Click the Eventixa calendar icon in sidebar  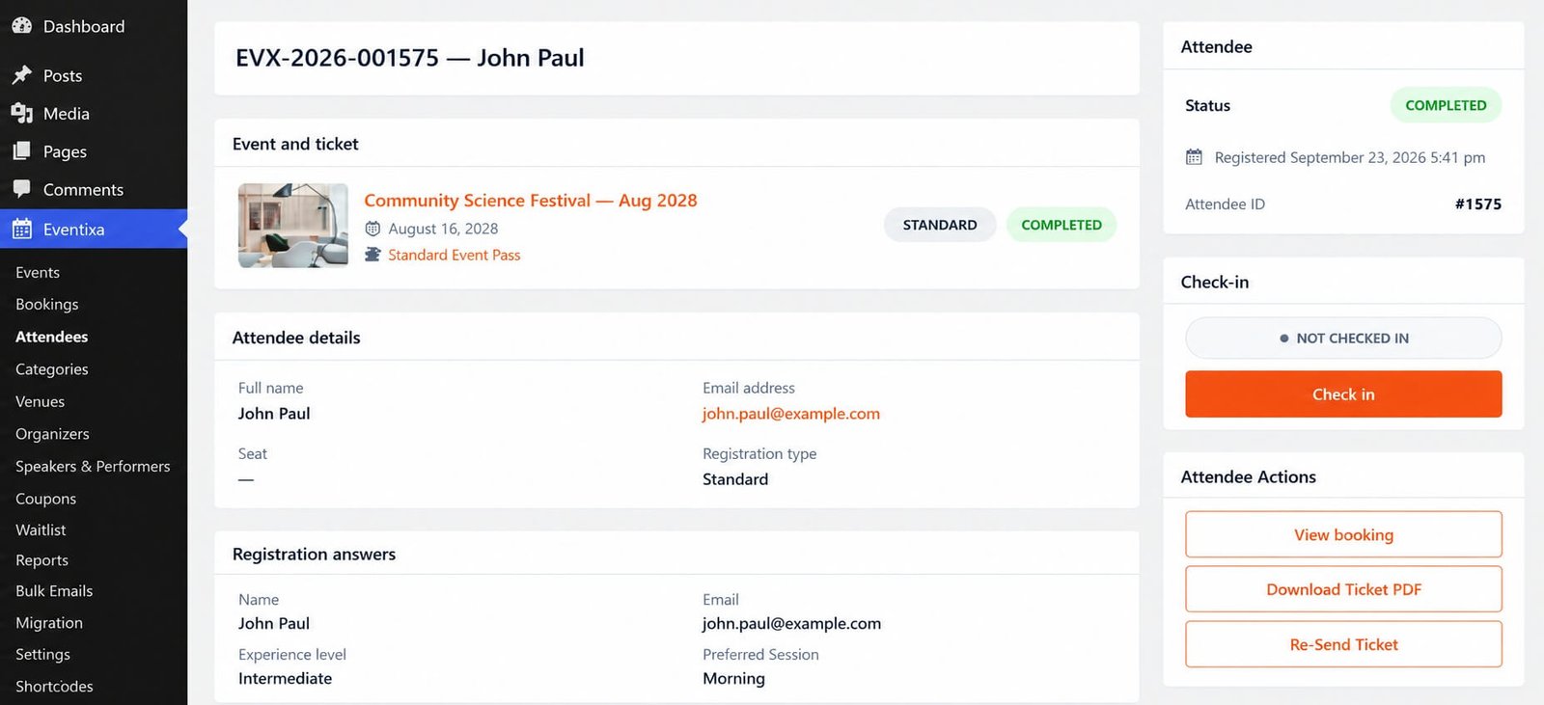pyautogui.click(x=22, y=230)
